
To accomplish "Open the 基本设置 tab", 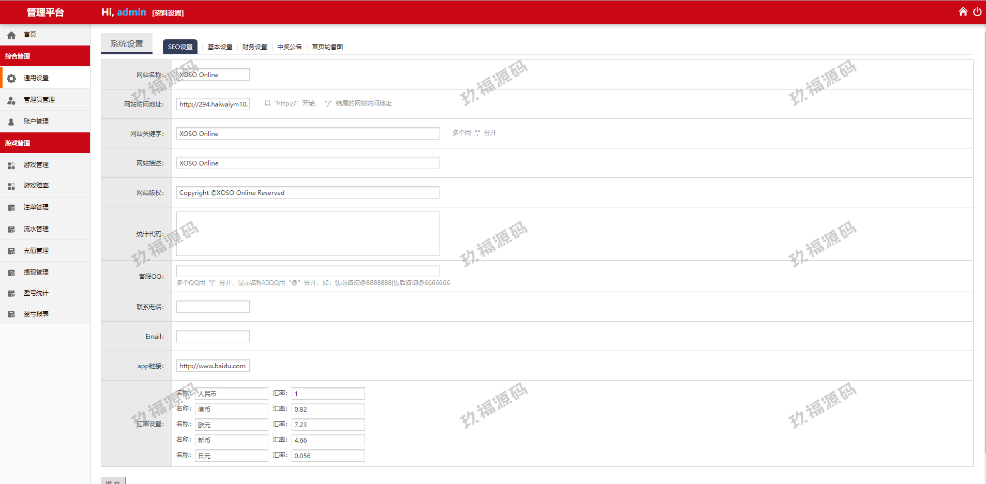I will pyautogui.click(x=220, y=47).
